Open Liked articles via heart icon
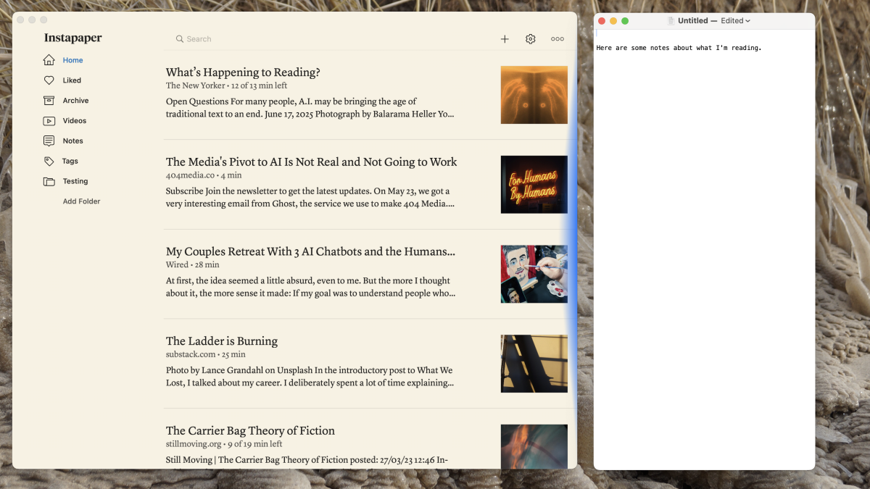This screenshot has height=489, width=870. tap(49, 80)
